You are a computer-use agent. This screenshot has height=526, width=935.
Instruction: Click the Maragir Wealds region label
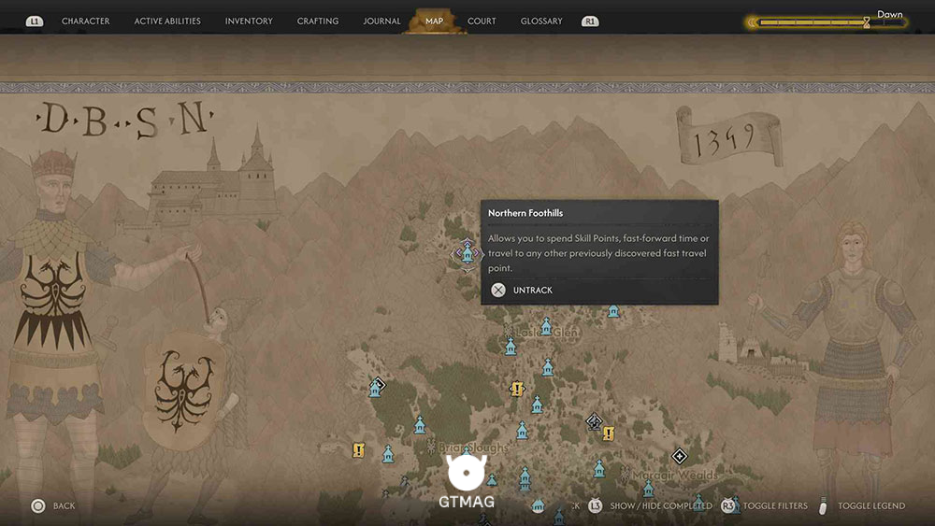pos(675,475)
